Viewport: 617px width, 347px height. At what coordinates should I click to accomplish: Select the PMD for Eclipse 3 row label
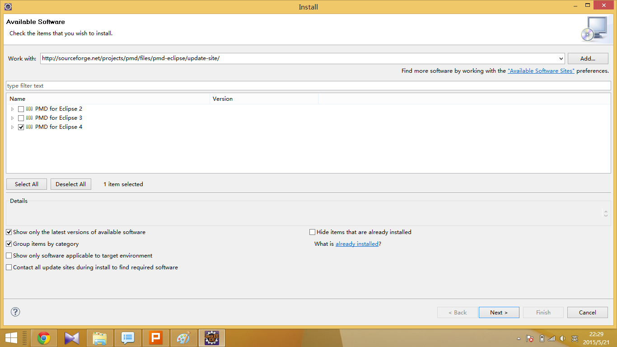coord(59,118)
